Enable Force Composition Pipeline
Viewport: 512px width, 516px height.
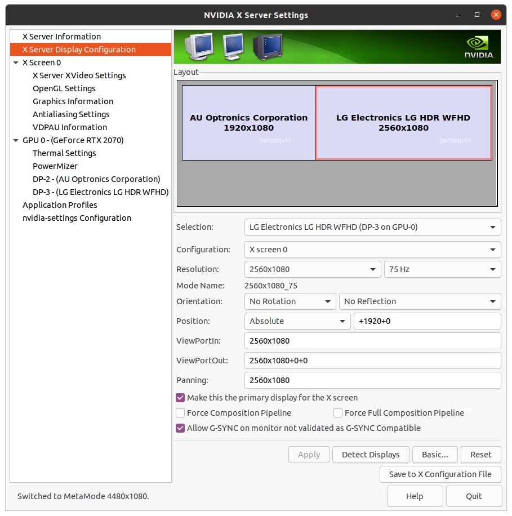(180, 413)
